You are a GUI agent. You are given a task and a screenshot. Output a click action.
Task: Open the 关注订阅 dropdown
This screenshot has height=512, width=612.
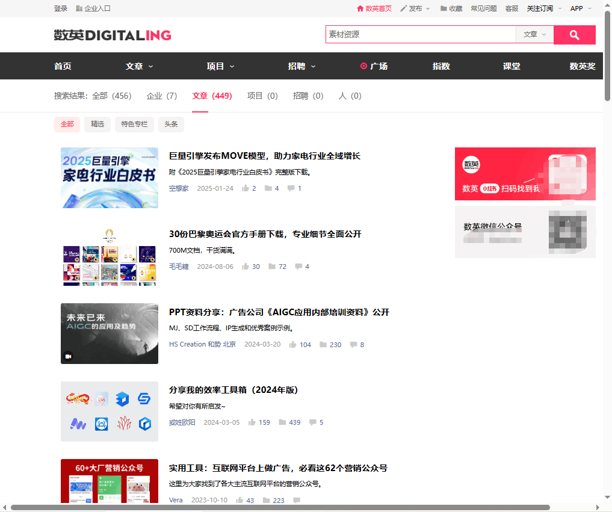540,8
